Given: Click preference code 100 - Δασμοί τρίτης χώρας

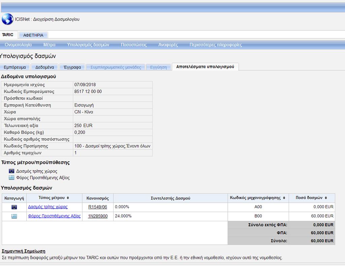Looking at the screenshot, I should pos(112,146).
